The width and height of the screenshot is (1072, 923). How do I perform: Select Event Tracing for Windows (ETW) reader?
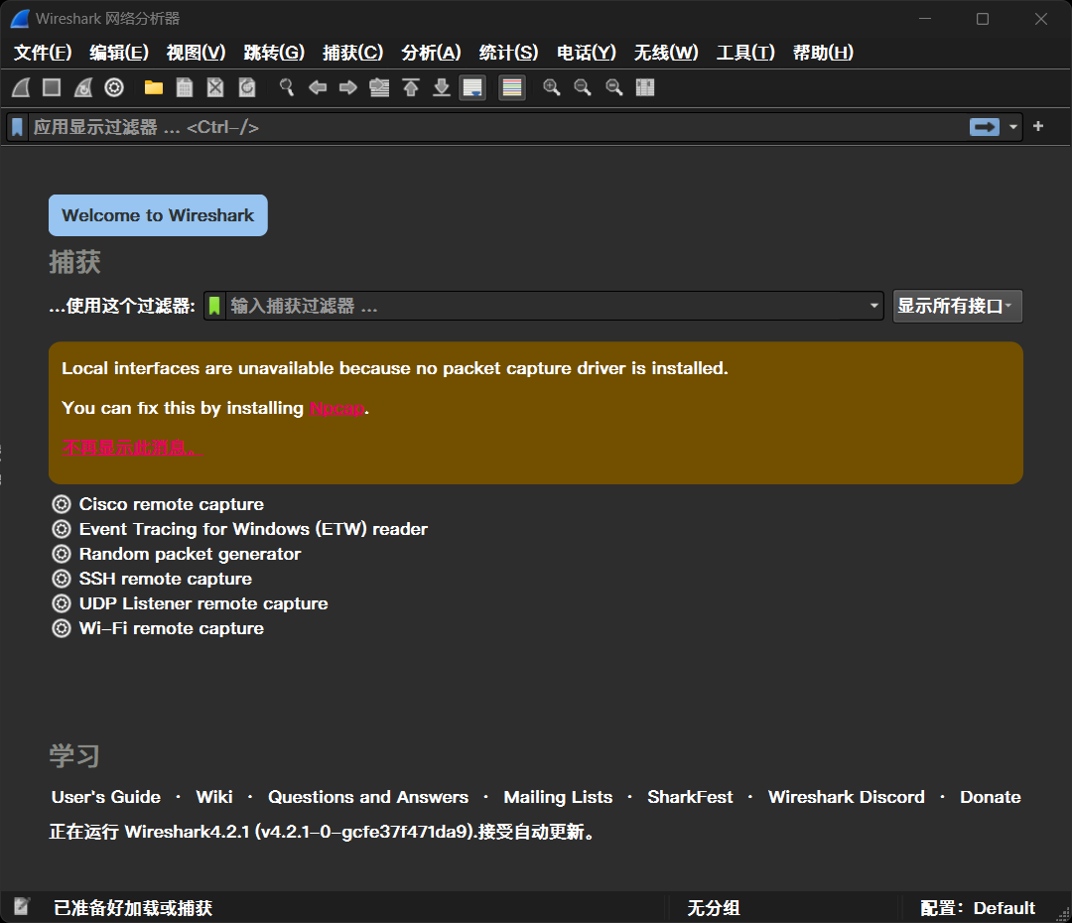pos(253,529)
